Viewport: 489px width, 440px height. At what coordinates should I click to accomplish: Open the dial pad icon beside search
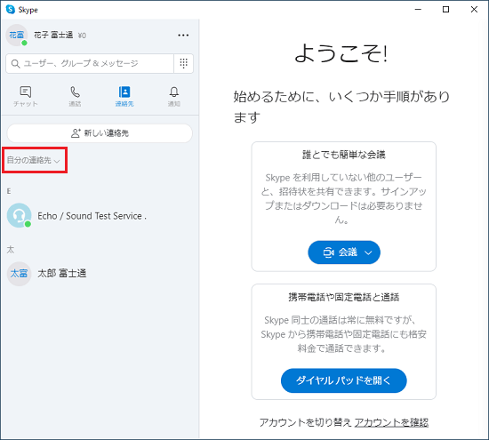[184, 63]
